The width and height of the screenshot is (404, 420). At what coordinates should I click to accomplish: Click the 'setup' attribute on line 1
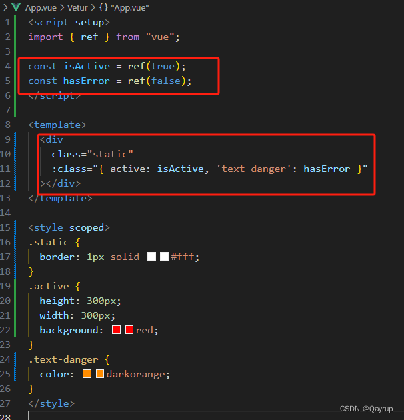click(x=89, y=22)
